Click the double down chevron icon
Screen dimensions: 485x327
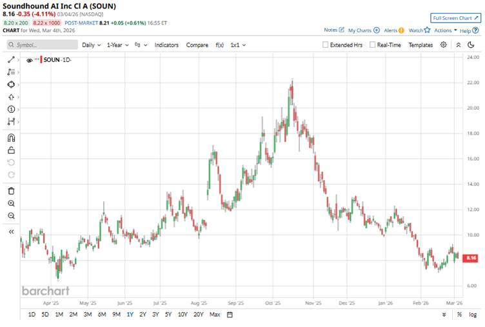tap(444, 315)
